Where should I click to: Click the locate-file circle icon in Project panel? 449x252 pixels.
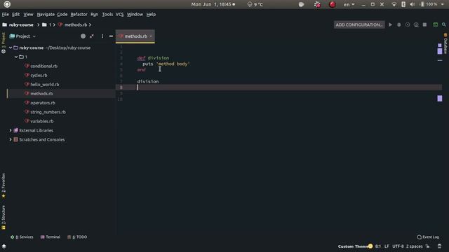pyautogui.click(x=83, y=36)
